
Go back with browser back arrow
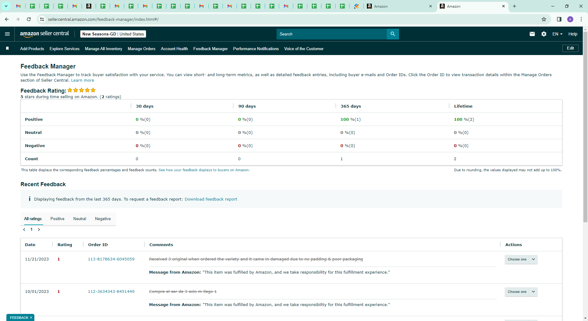7,19
